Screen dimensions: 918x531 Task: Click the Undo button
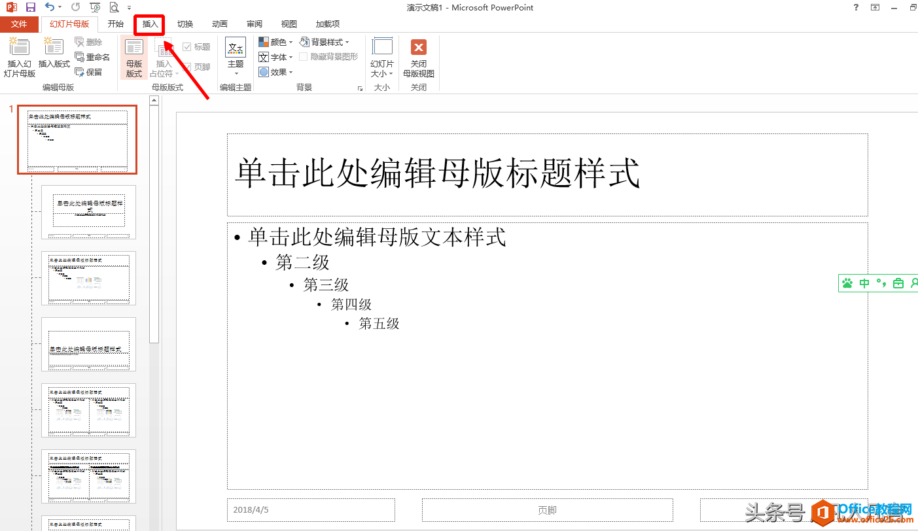(x=48, y=7)
